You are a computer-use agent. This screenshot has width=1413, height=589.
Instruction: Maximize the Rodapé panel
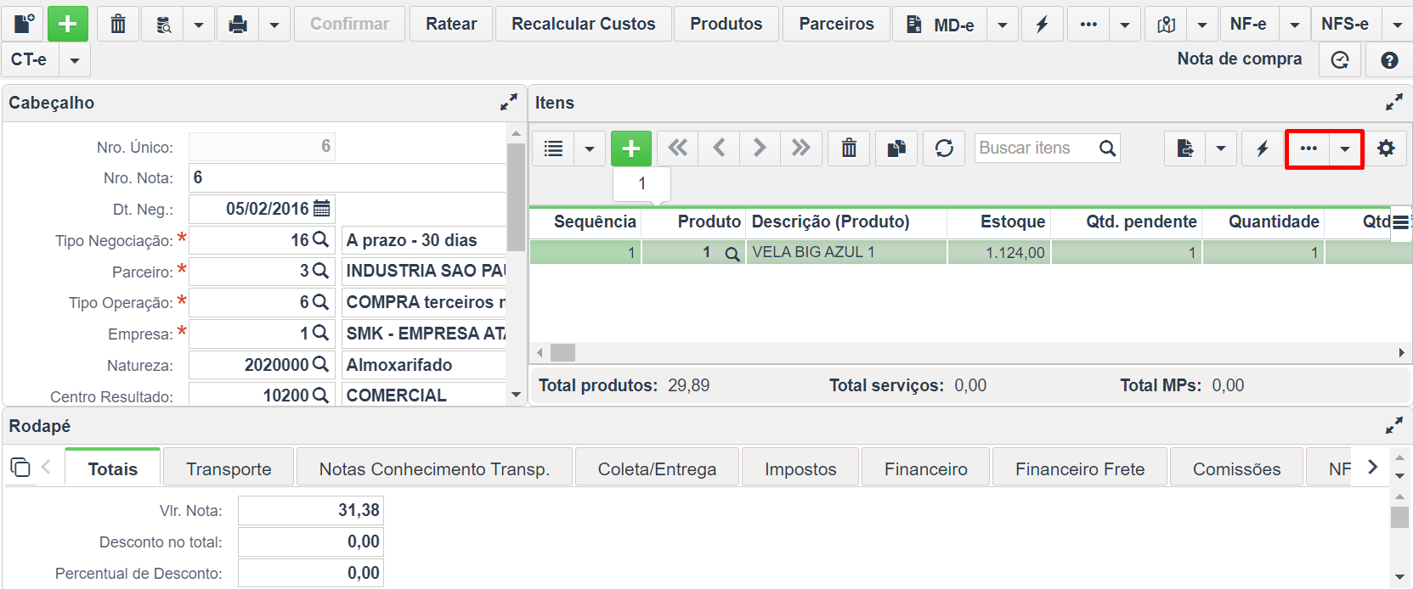coord(1393,426)
